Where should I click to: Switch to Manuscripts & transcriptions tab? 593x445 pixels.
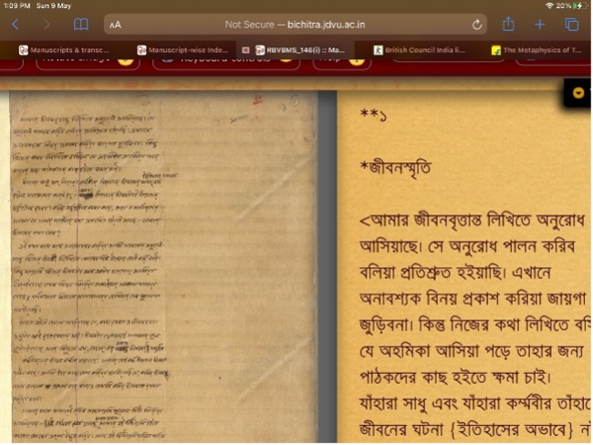[x=67, y=49]
